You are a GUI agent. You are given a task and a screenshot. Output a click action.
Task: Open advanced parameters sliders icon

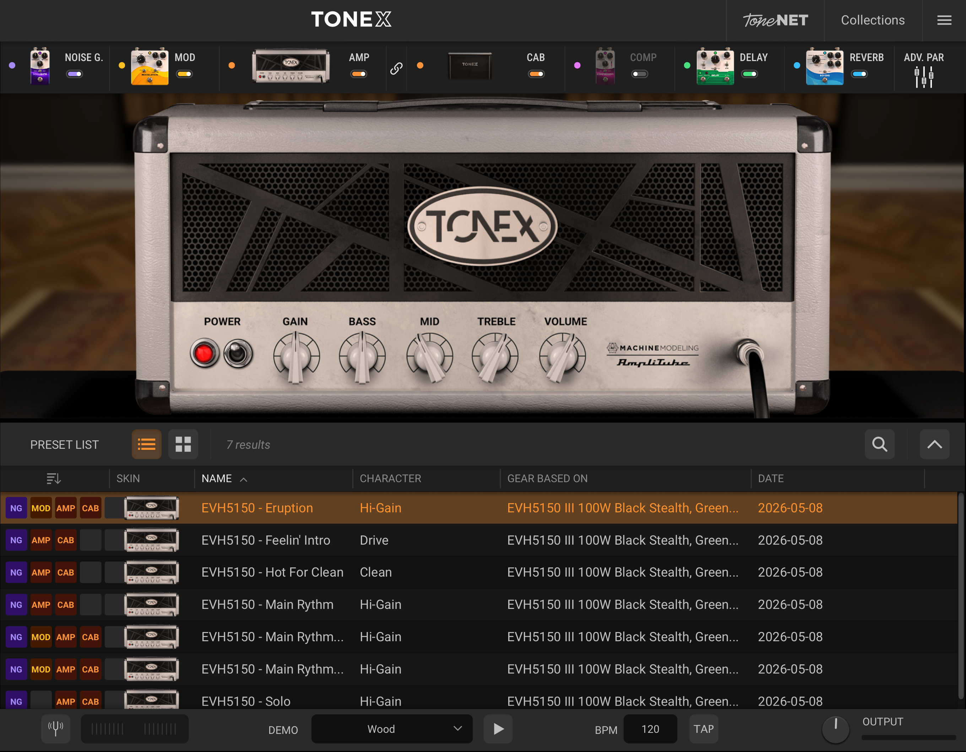click(x=923, y=77)
